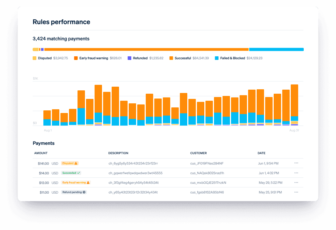Screen dimensions: 336x230
Task: Click the $14.00 amount
Action: [x=44, y=173]
